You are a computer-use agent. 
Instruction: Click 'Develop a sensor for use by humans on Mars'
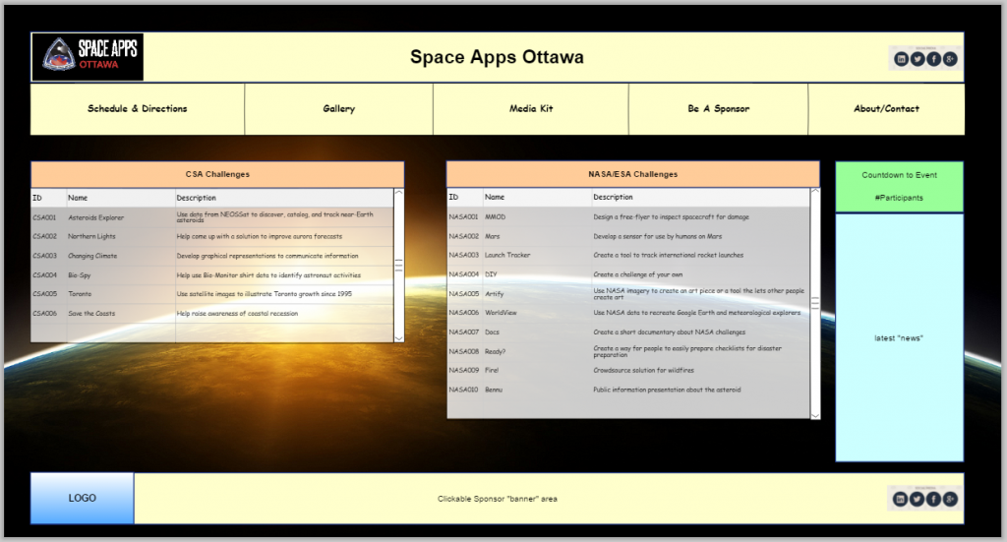[x=658, y=236]
